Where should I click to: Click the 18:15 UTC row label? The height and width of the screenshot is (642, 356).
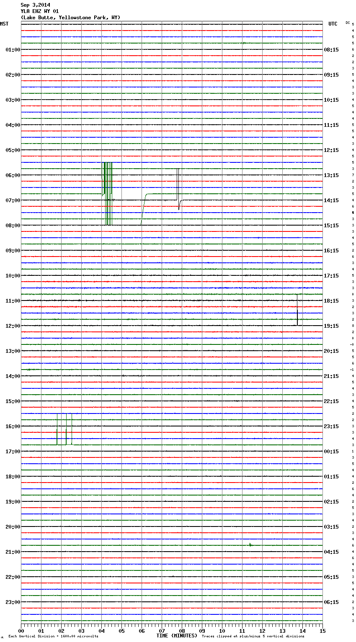[x=331, y=301]
